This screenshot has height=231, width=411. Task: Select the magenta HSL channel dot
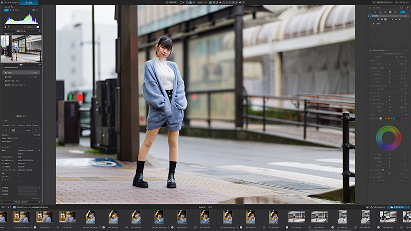(x=403, y=119)
